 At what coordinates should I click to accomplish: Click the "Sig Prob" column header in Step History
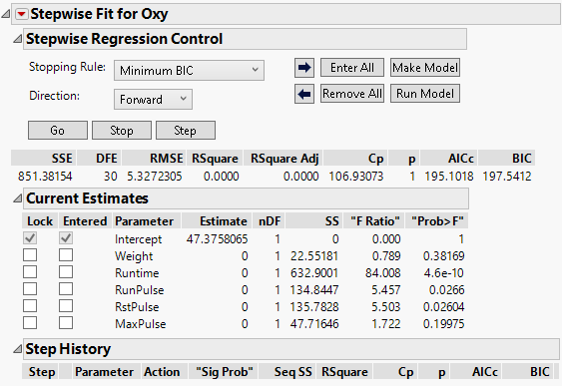(x=225, y=372)
